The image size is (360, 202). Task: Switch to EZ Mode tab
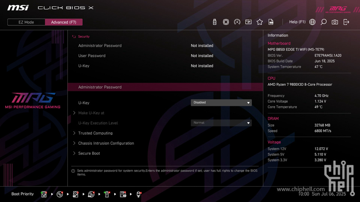tap(26, 22)
